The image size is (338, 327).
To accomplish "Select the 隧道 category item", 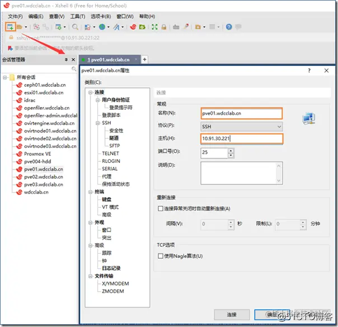I will tap(114, 138).
